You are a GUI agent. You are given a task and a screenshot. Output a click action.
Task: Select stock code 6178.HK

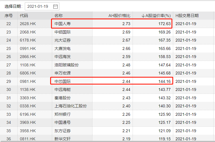(x=28, y=40)
